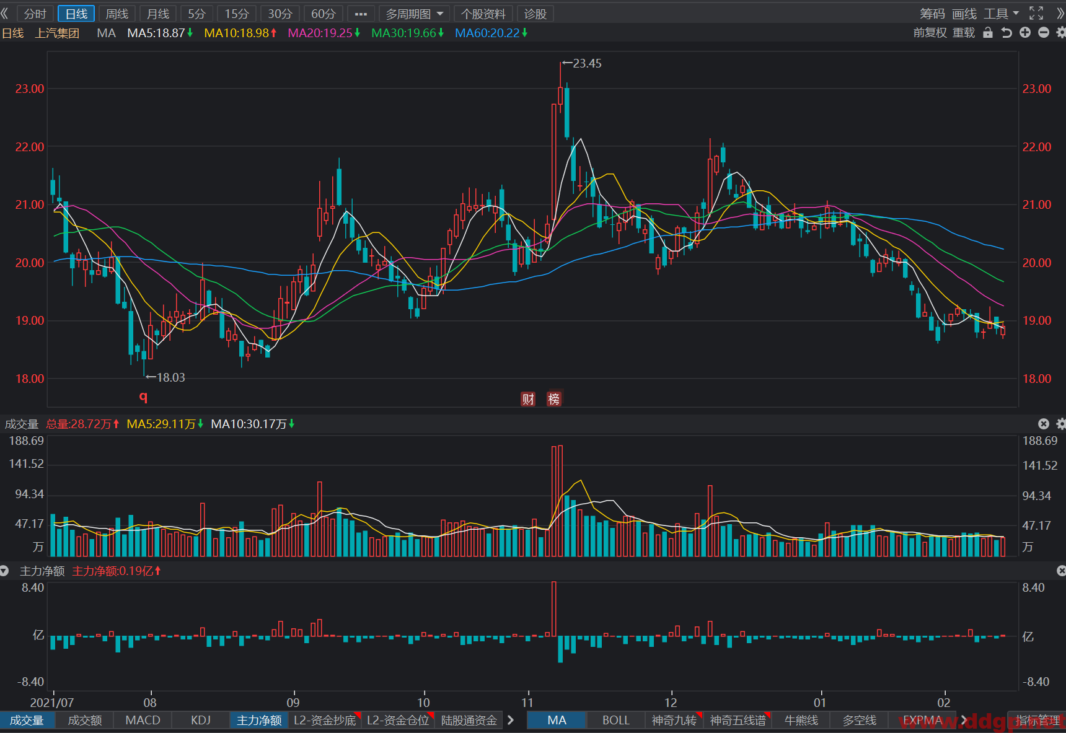Click the chart lock icon

988,32
